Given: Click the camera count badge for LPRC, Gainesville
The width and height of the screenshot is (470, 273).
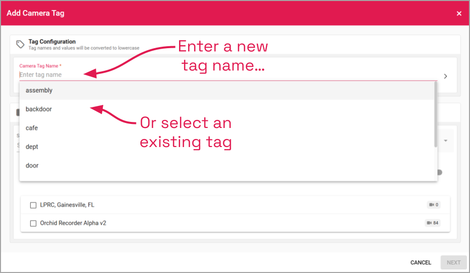Looking at the screenshot, I should point(433,205).
